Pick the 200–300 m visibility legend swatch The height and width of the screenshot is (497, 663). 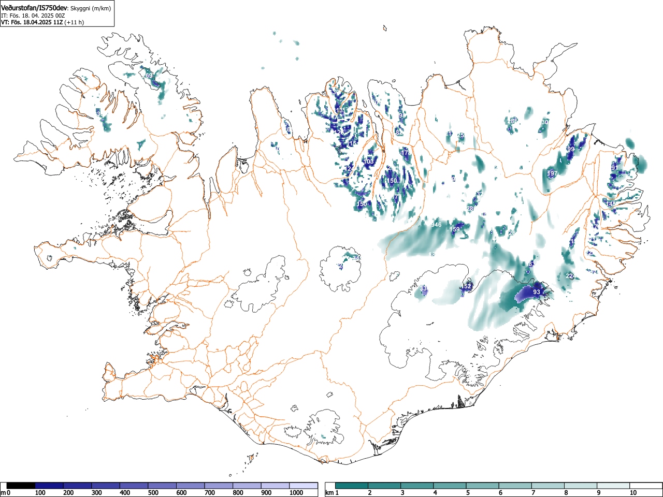(78, 486)
